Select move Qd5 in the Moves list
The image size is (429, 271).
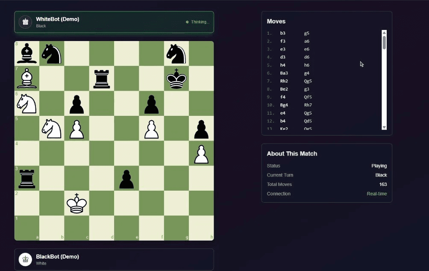tap(308, 121)
